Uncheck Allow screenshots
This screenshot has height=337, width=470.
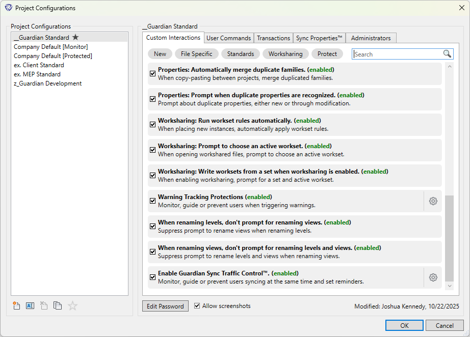pyautogui.click(x=197, y=305)
